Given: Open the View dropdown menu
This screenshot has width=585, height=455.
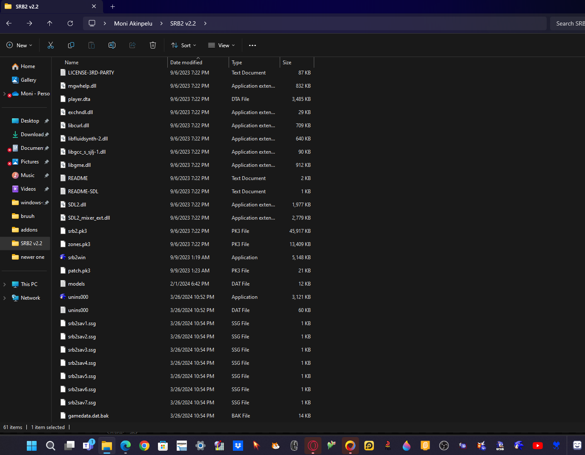Looking at the screenshot, I should pyautogui.click(x=221, y=45).
